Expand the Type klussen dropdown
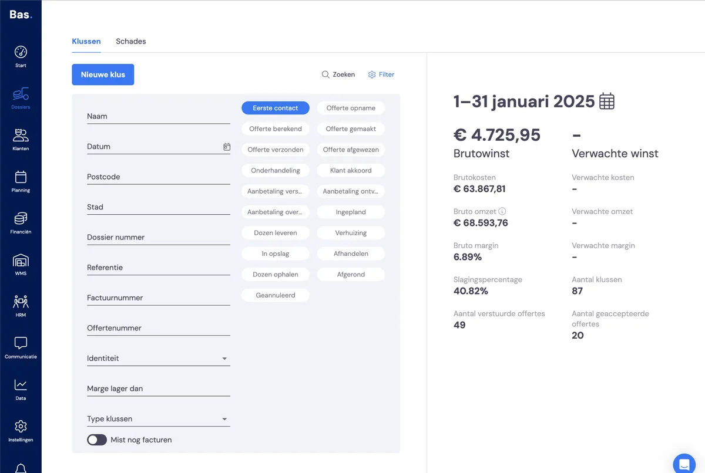The width and height of the screenshot is (705, 473). tap(159, 419)
